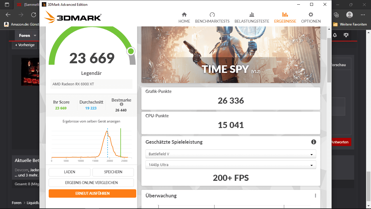Open the HOME tab in 3DMark
The image size is (371, 209).
(184, 18)
